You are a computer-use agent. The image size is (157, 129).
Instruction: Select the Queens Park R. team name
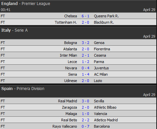106,16
